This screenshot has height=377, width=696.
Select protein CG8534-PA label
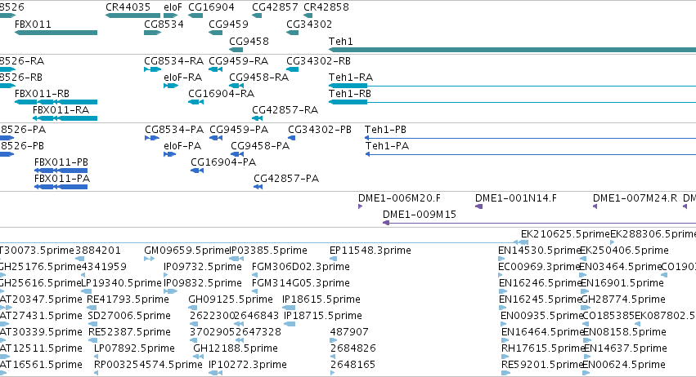pyautogui.click(x=174, y=130)
